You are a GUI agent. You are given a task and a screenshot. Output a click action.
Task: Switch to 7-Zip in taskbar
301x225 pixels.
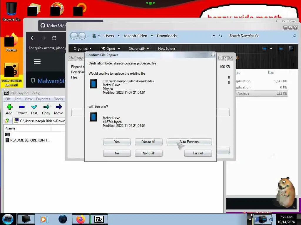pyautogui.click(x=99, y=219)
